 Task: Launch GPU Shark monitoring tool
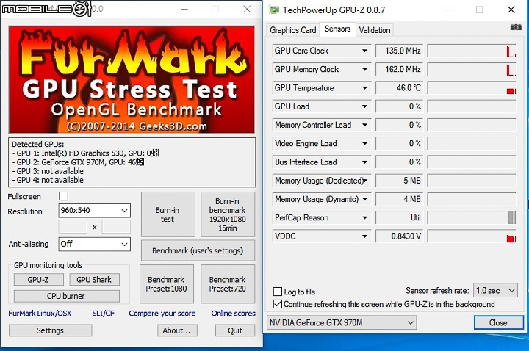pyautogui.click(x=94, y=280)
